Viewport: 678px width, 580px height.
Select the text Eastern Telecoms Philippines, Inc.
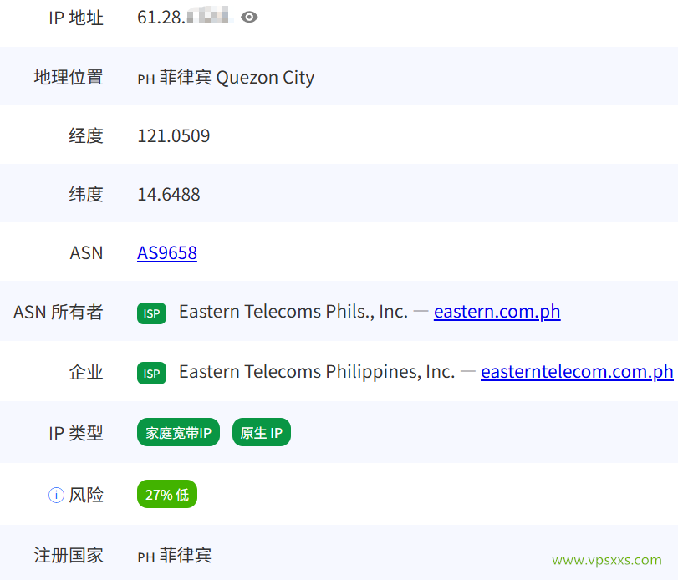317,372
